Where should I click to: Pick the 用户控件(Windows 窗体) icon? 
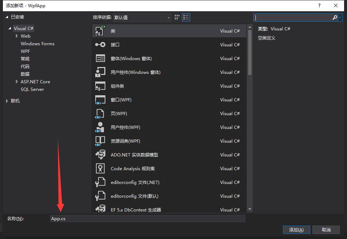100,72
